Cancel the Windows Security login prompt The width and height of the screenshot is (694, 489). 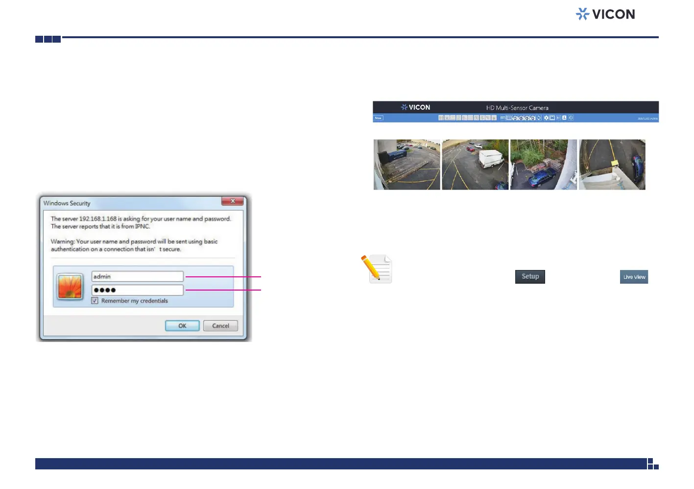click(x=220, y=326)
